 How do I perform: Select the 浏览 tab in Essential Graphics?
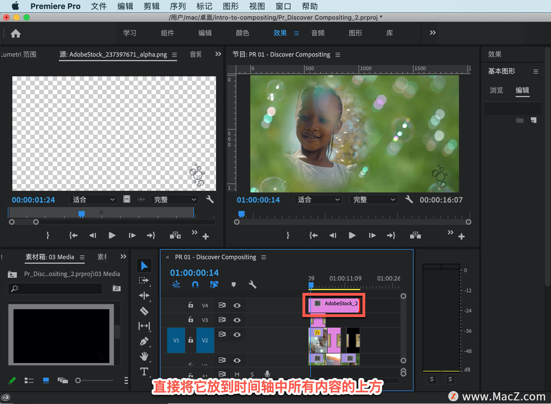[x=496, y=90]
